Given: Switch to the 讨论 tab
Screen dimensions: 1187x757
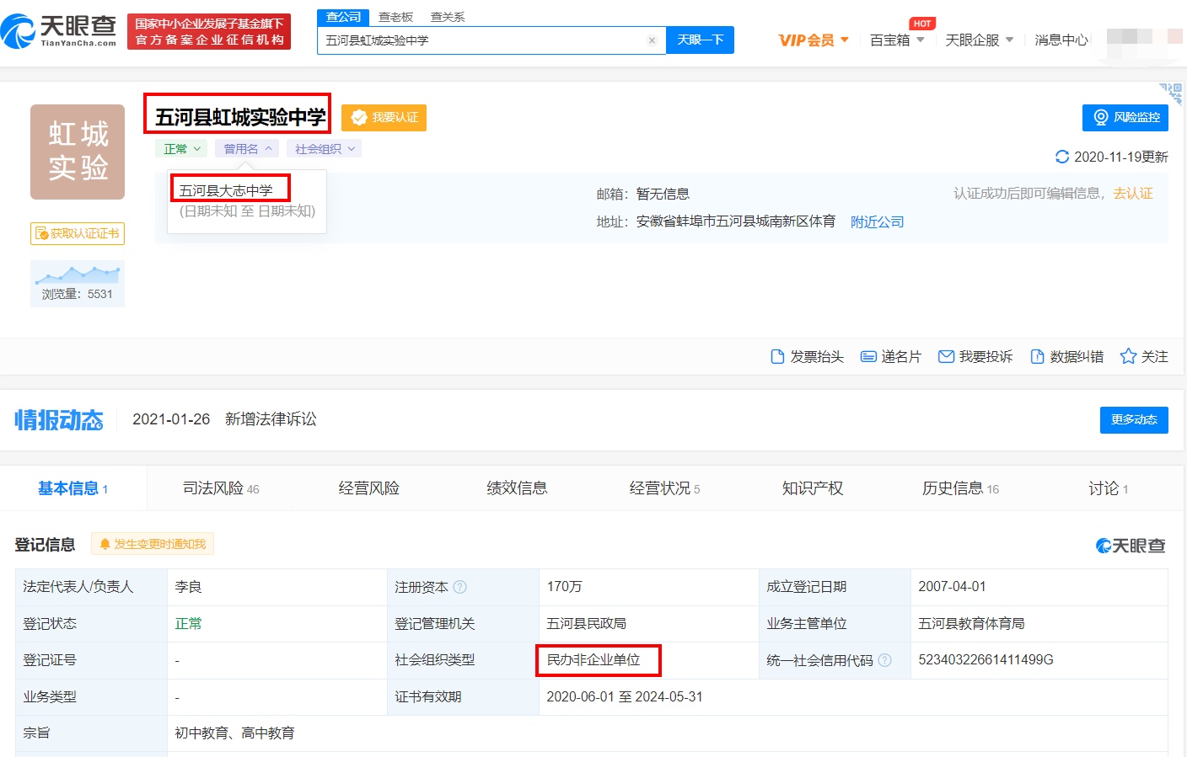Looking at the screenshot, I should pos(1108,488).
